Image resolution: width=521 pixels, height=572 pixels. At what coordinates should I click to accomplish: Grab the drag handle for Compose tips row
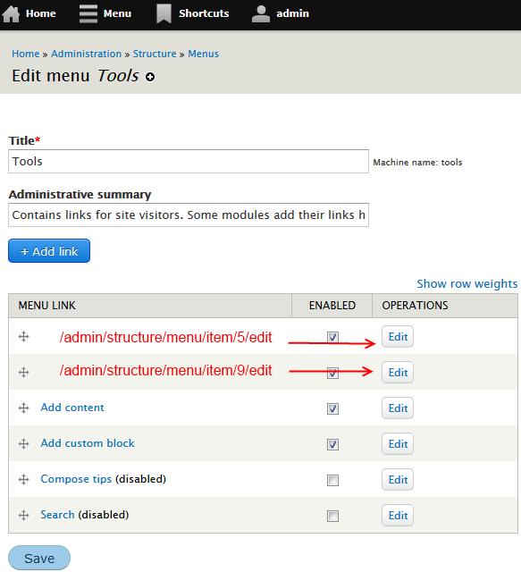pyautogui.click(x=24, y=479)
